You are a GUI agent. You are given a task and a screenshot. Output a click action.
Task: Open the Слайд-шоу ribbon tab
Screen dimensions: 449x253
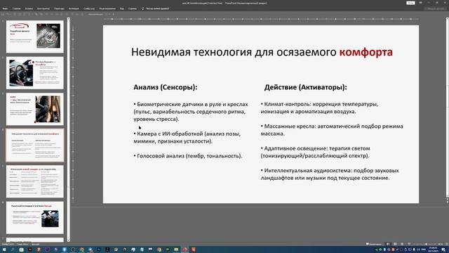[x=89, y=8]
